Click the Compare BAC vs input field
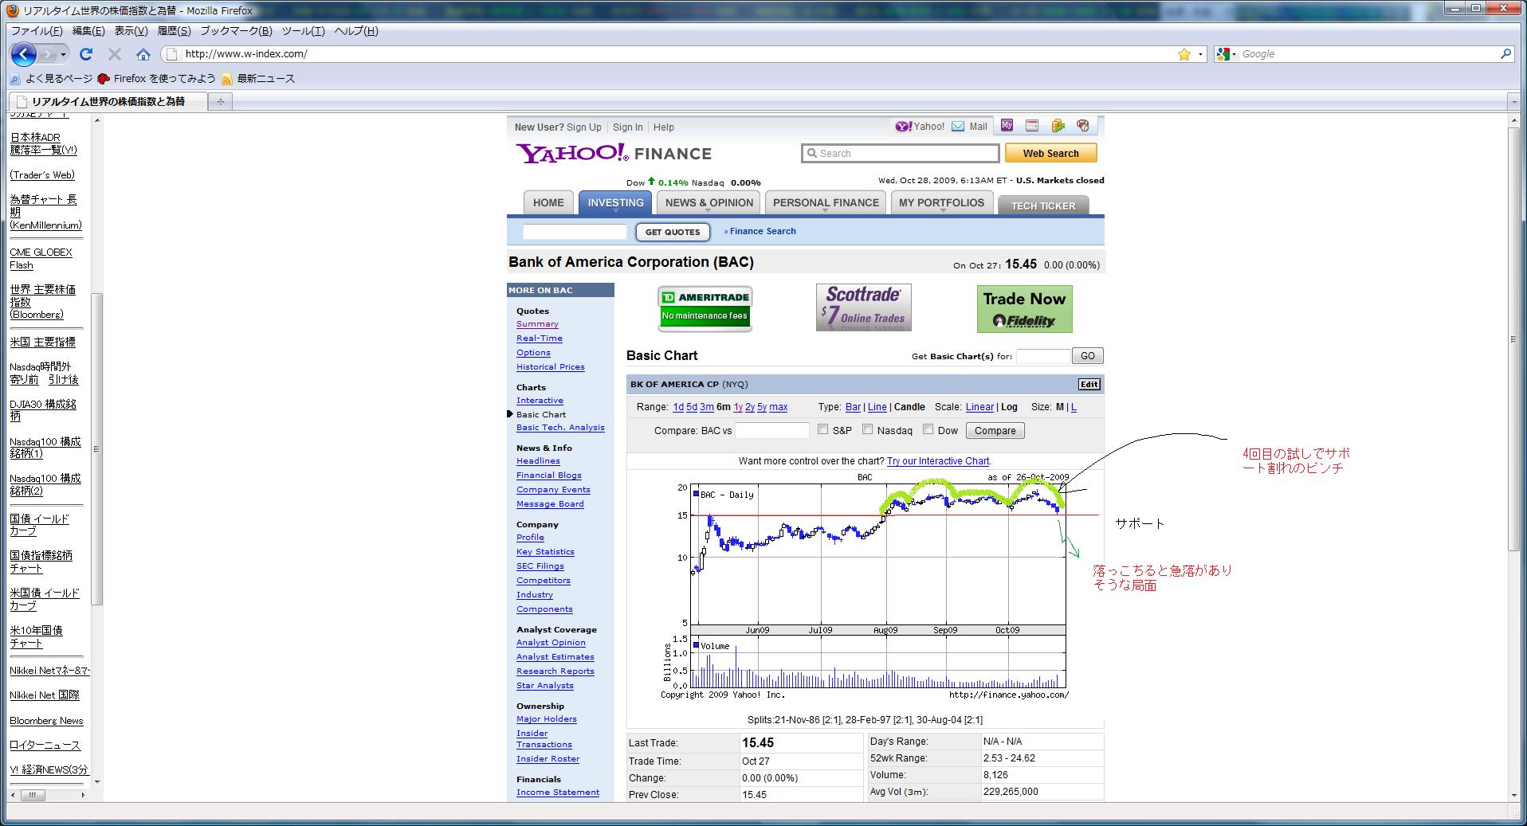This screenshot has height=826, width=1527. [771, 430]
